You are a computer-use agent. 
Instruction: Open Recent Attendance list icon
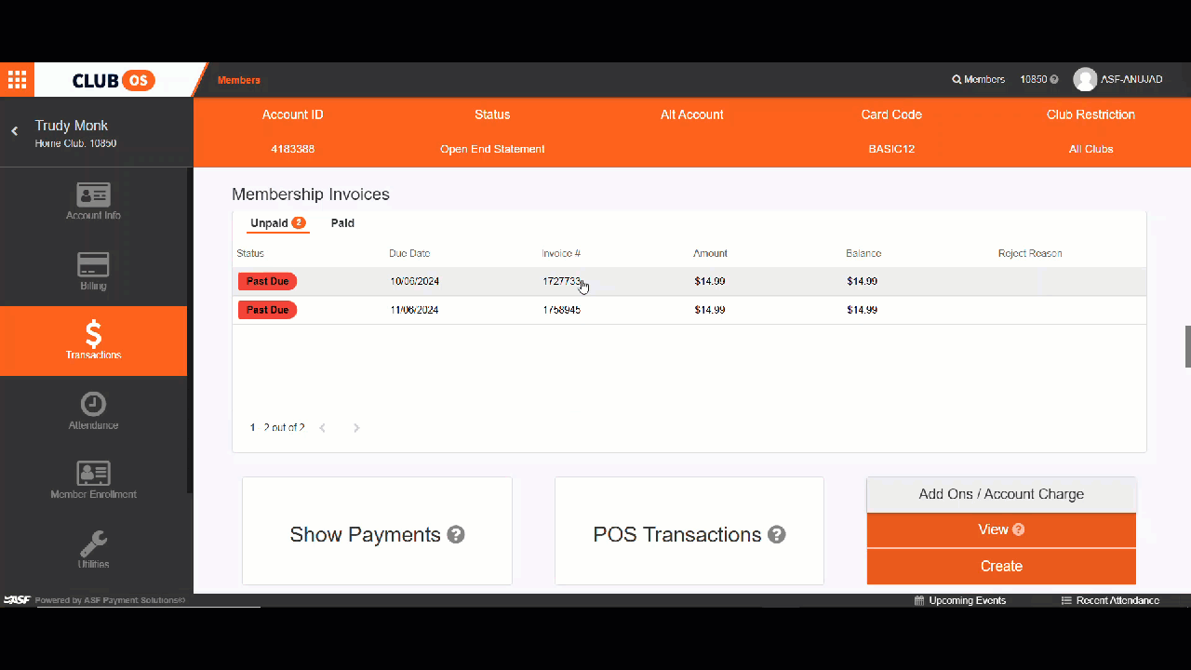1066,601
